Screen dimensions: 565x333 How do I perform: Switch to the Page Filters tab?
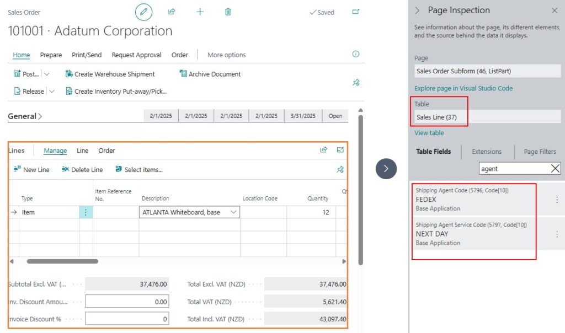540,152
